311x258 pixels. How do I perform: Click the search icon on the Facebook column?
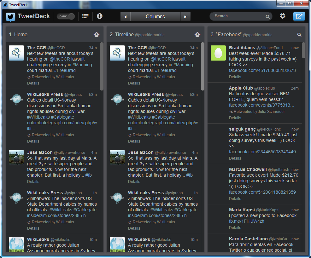[298, 35]
